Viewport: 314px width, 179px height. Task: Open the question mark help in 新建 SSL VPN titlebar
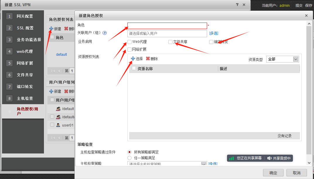click(x=237, y=5)
